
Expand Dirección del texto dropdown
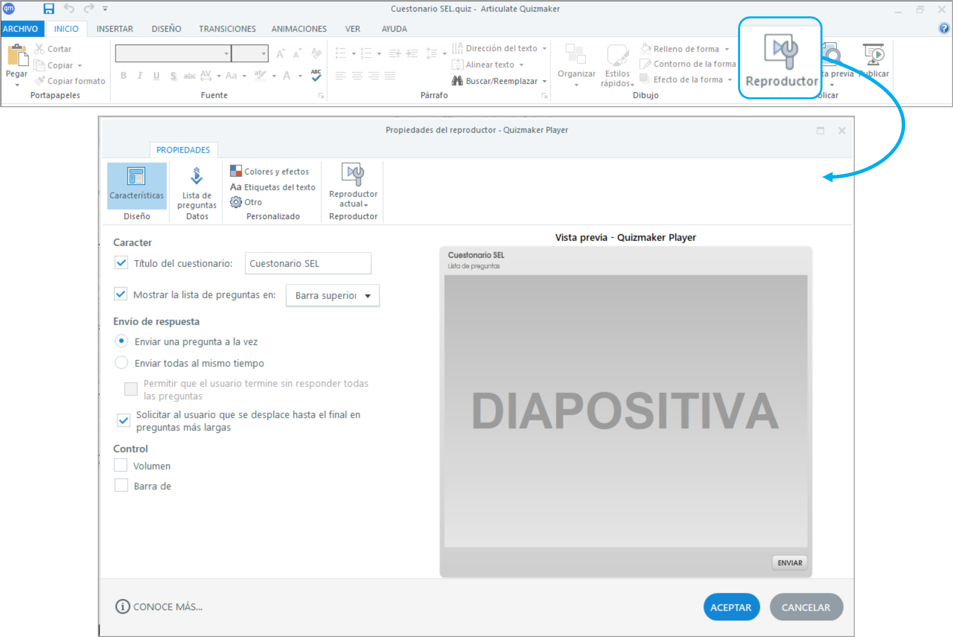pyautogui.click(x=545, y=49)
